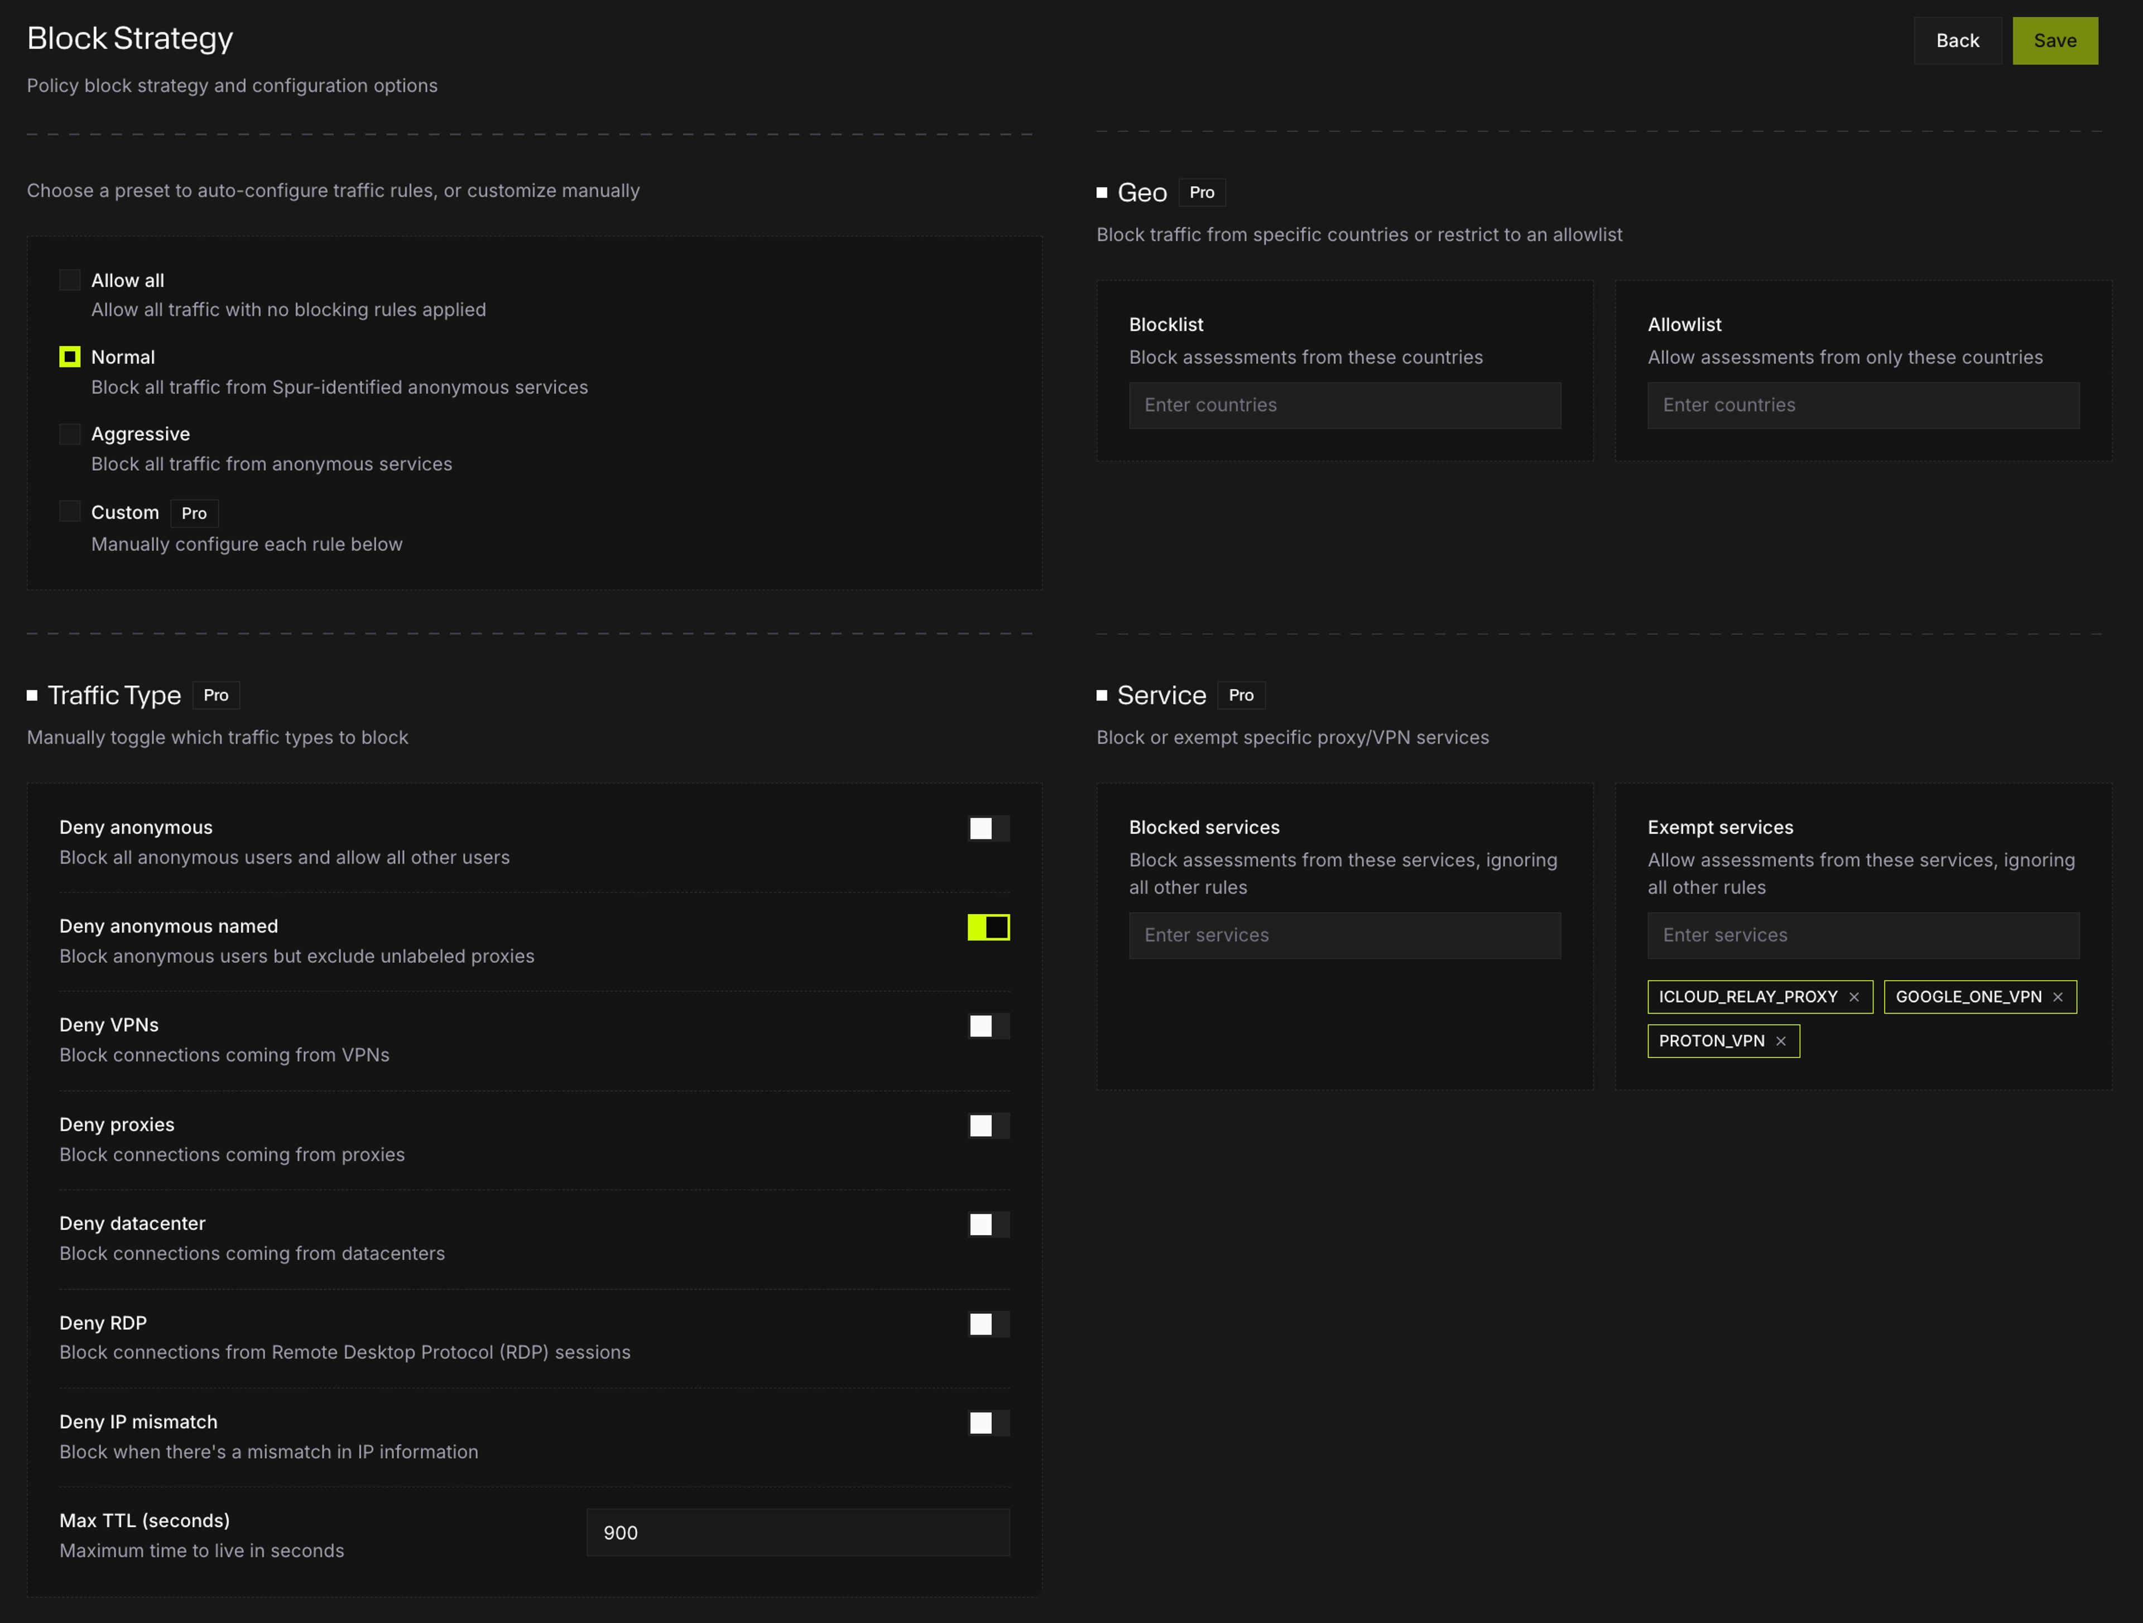Click the PROTON_VPN tag label
Image resolution: width=2143 pixels, height=1623 pixels.
1711,1041
